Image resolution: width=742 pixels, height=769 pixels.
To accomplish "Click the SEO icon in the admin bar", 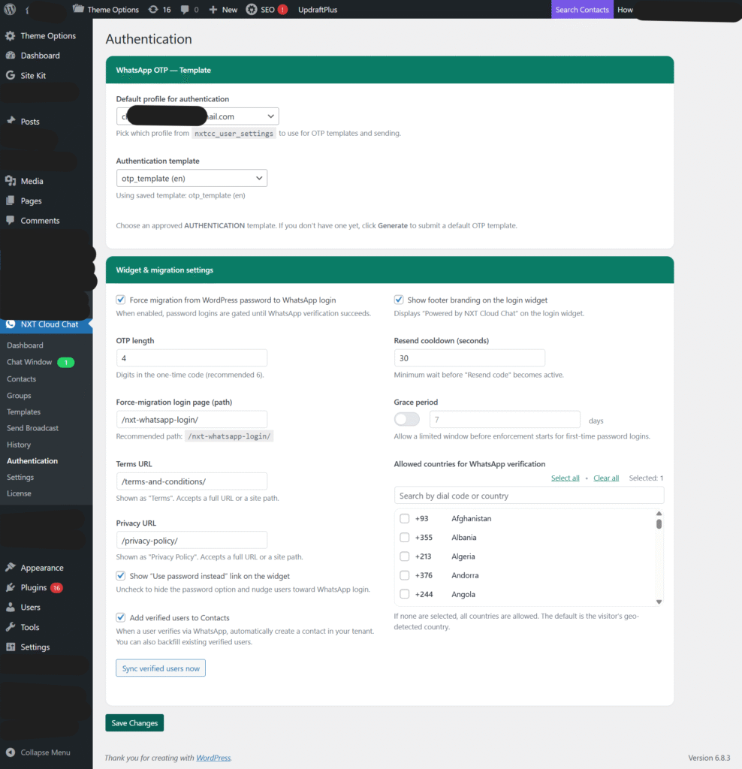I will click(252, 10).
